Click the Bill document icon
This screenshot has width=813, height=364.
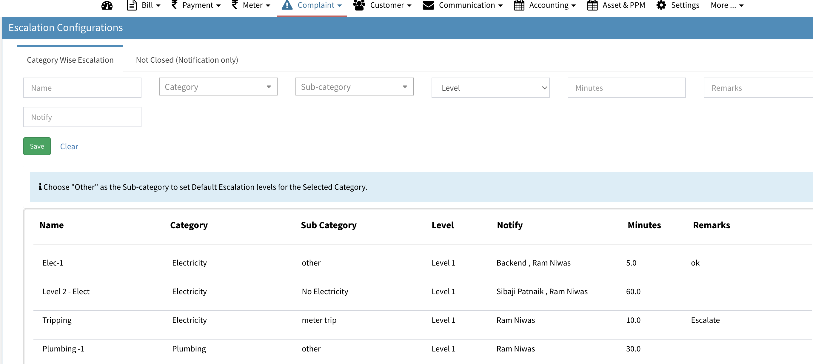click(x=132, y=5)
